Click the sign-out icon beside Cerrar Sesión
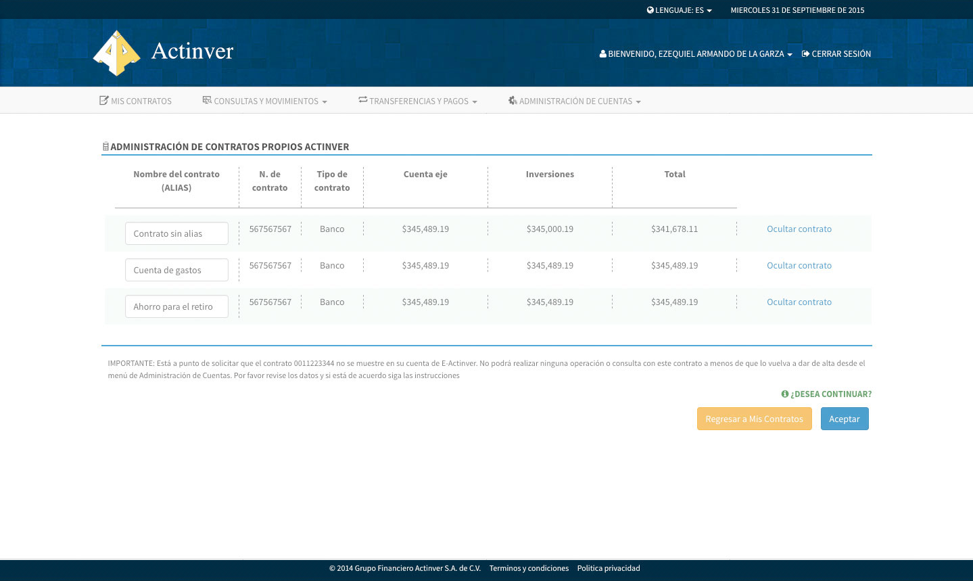Image resolution: width=973 pixels, height=581 pixels. (x=805, y=54)
